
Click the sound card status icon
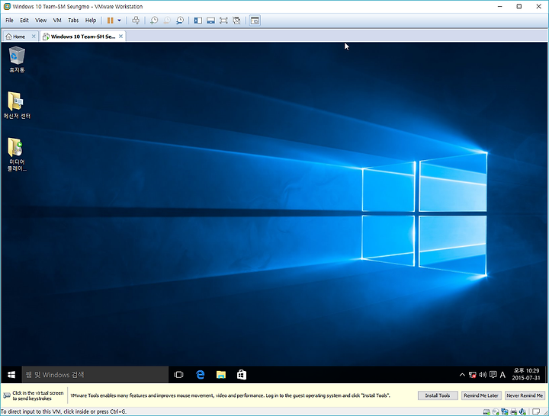[523, 411]
